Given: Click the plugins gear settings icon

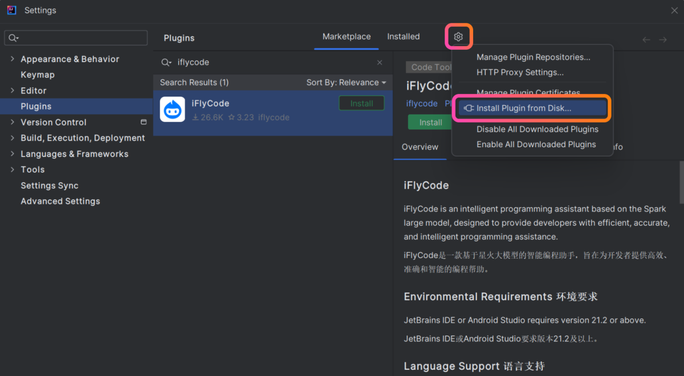Looking at the screenshot, I should pos(458,37).
